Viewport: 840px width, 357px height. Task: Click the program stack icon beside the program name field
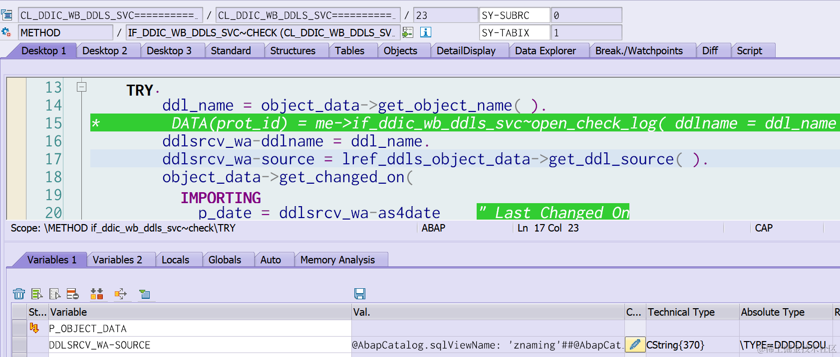(6, 15)
